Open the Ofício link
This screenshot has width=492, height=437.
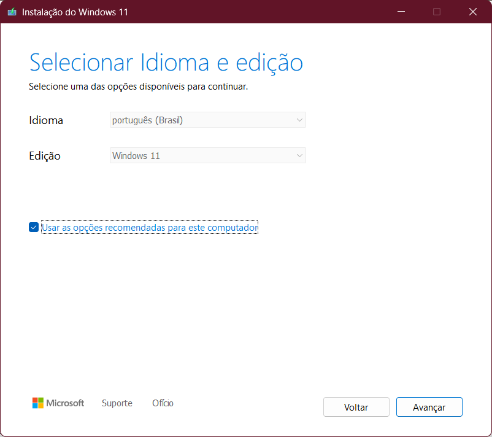point(163,403)
